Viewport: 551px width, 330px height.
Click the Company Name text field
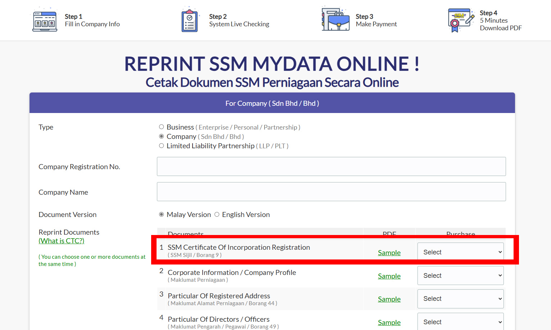(x=331, y=191)
